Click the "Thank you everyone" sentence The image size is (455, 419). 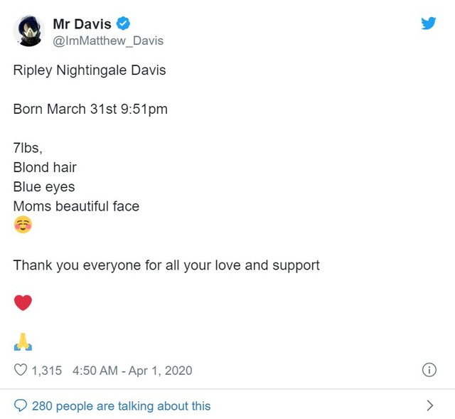tap(166, 265)
